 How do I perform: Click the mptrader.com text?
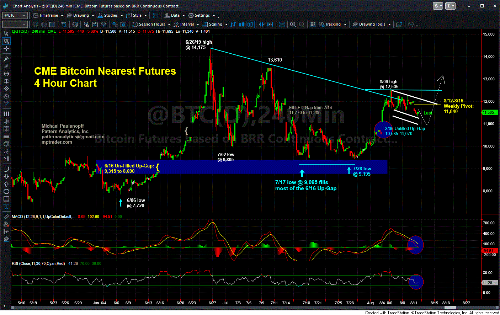tap(57, 142)
